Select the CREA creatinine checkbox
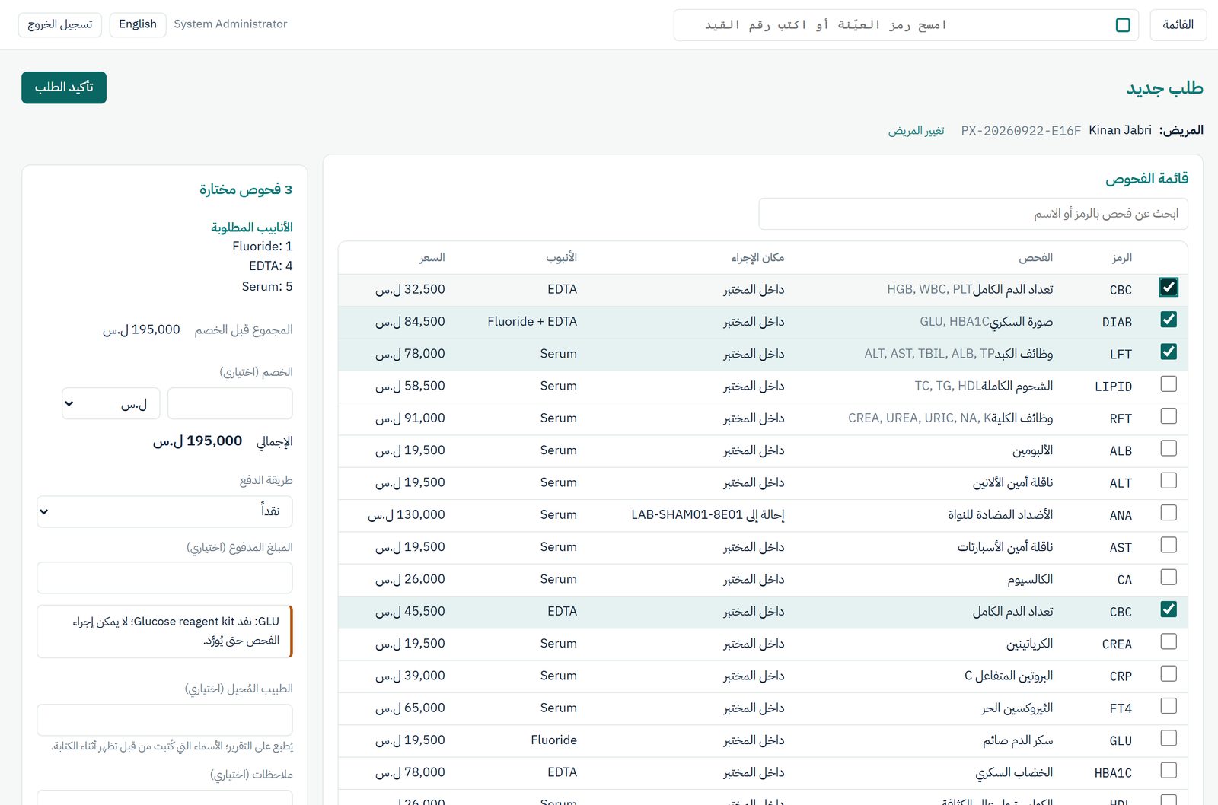1218x805 pixels. [x=1169, y=641]
